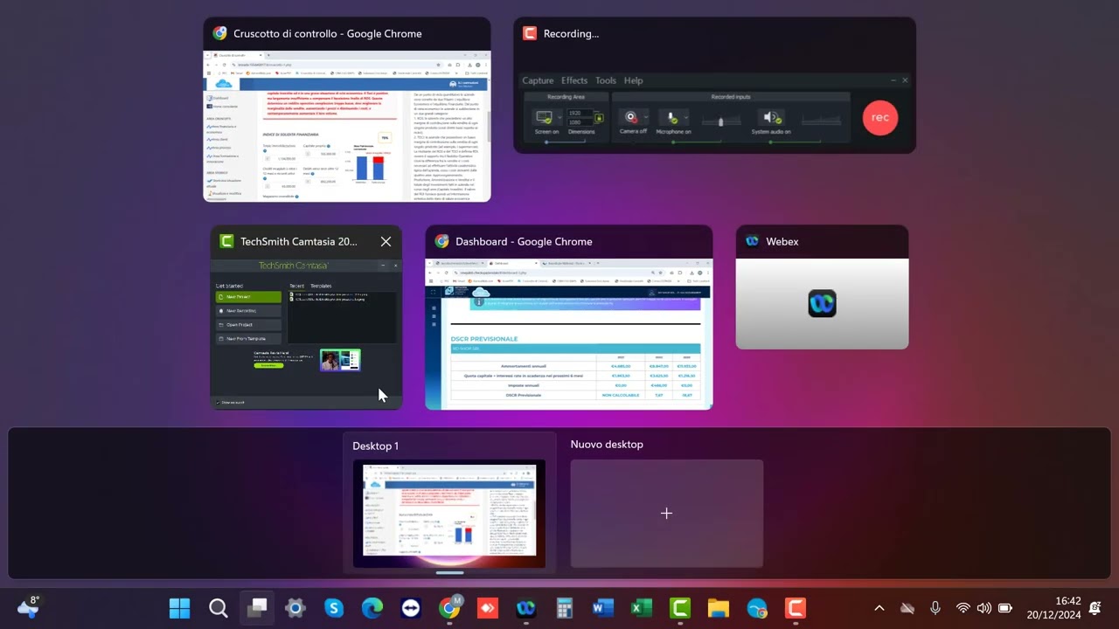Close the TechSmith Camtasia window in Task View

click(386, 242)
